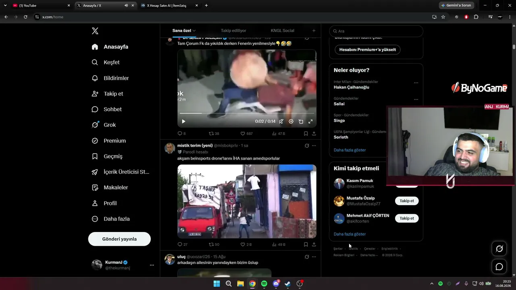The image size is (516, 290).
Task: Like the mistik terim post with 2 B likes
Action: (x=246, y=244)
